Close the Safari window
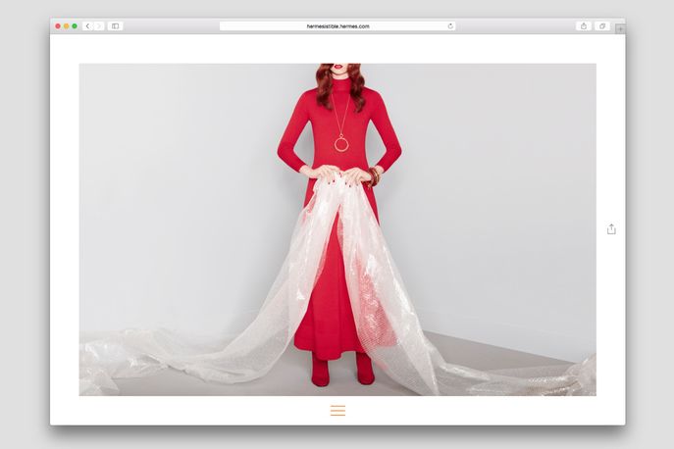Image resolution: width=674 pixels, height=449 pixels. (x=58, y=26)
